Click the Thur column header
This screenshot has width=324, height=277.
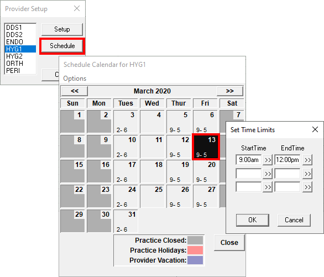click(x=179, y=103)
